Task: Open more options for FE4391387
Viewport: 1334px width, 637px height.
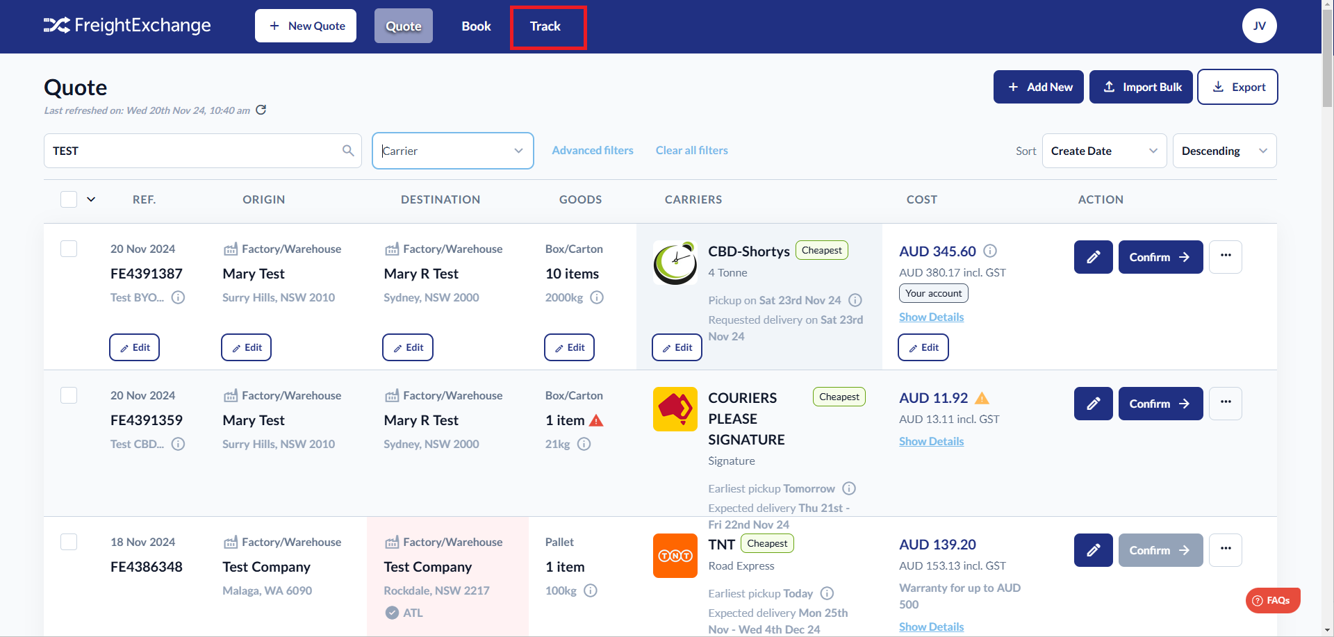Action: click(x=1226, y=257)
